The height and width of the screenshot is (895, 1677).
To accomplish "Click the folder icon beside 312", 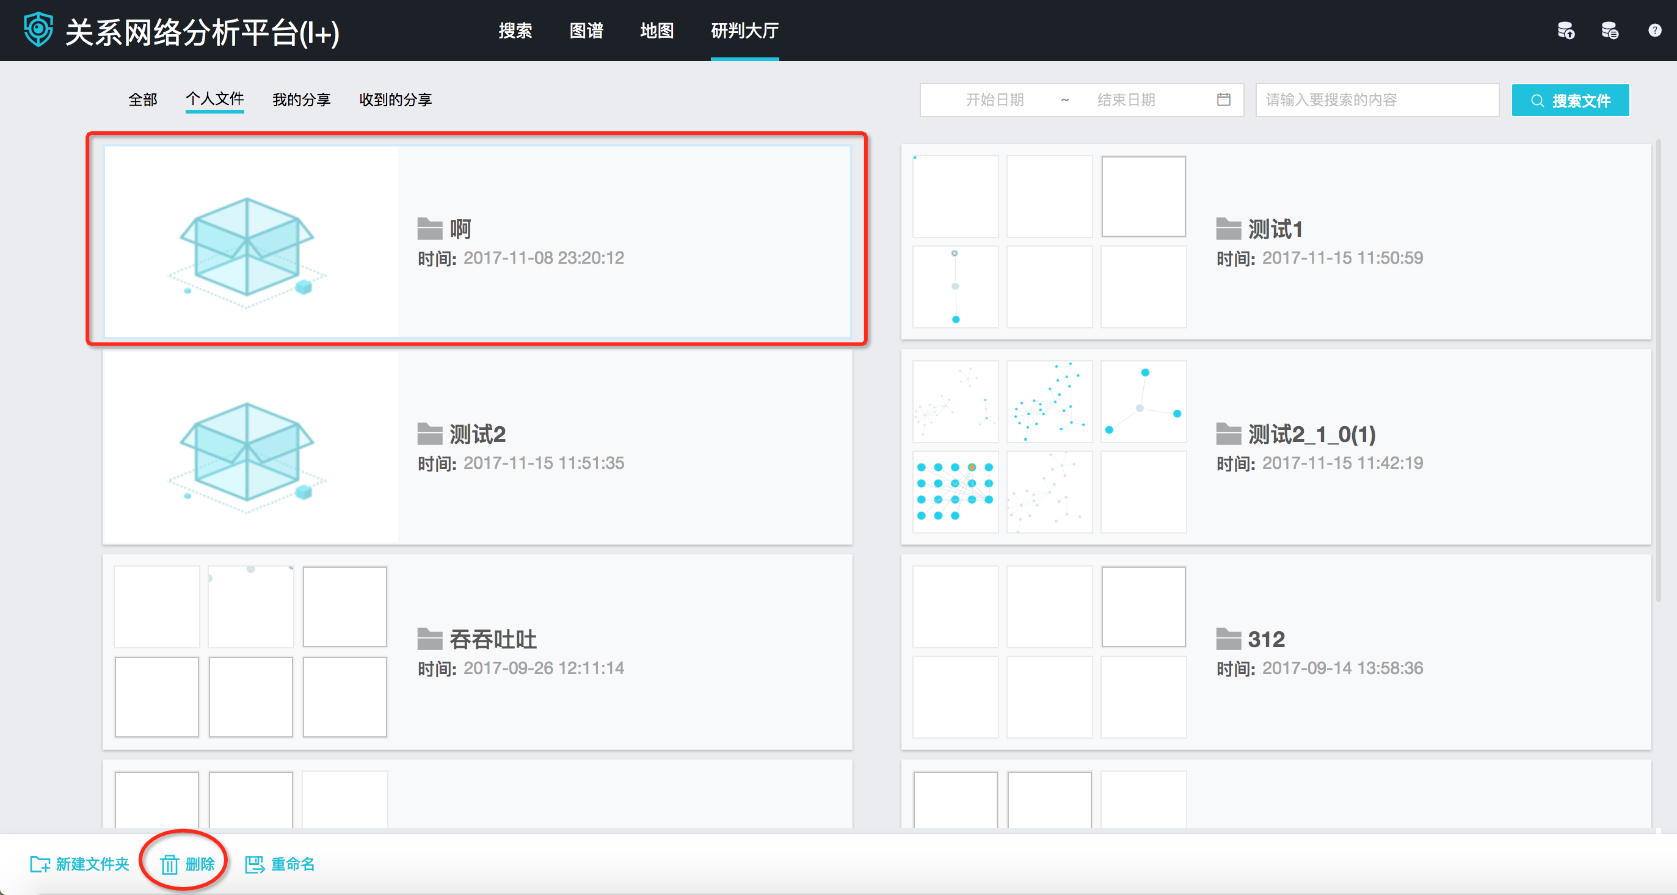I will click(x=1229, y=639).
